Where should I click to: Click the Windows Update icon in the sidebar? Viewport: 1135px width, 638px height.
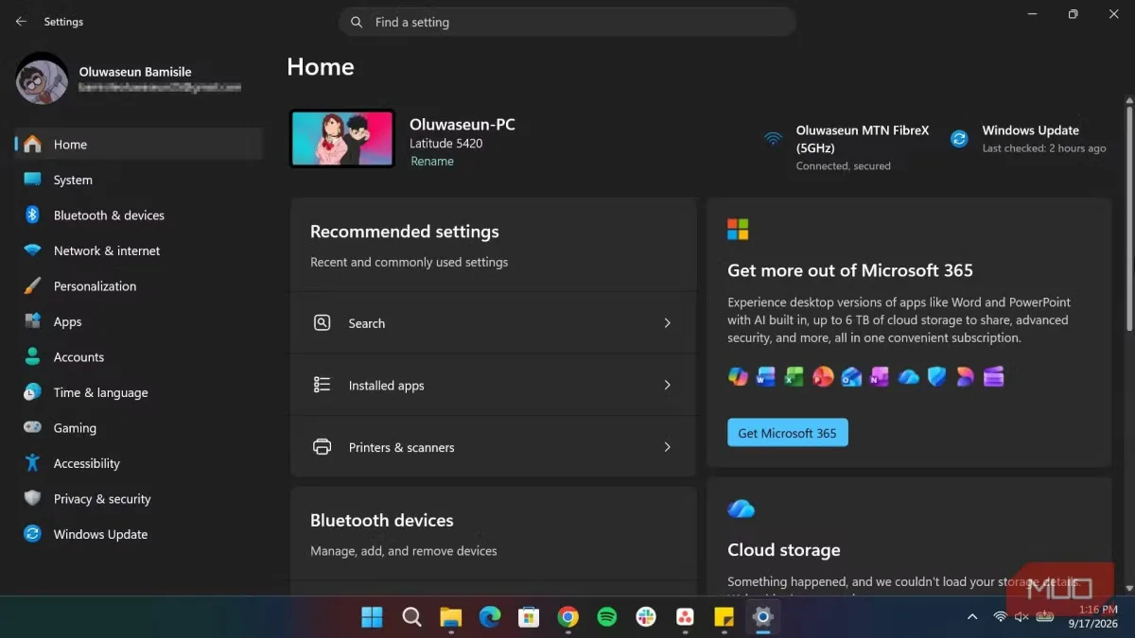coord(32,534)
